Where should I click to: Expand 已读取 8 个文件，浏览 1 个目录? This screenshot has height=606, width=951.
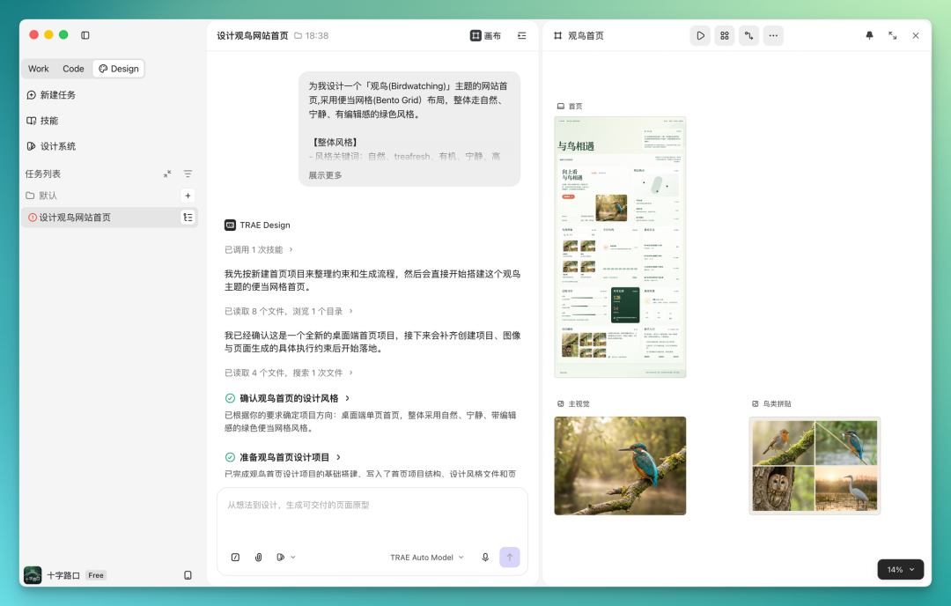(289, 311)
